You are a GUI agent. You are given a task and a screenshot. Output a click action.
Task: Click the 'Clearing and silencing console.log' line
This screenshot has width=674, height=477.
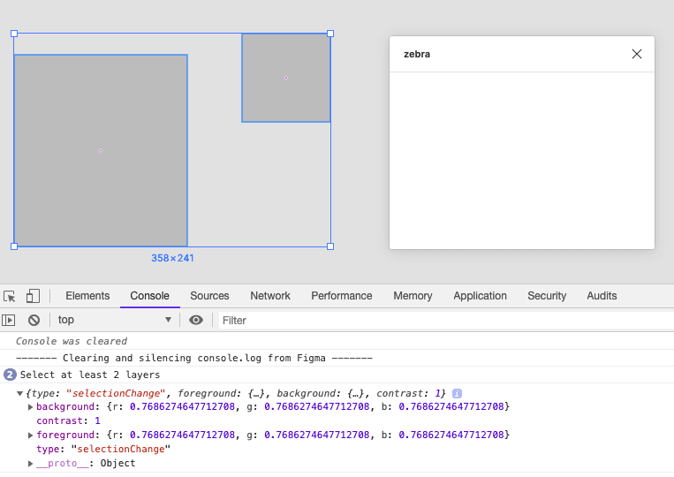pos(193,358)
